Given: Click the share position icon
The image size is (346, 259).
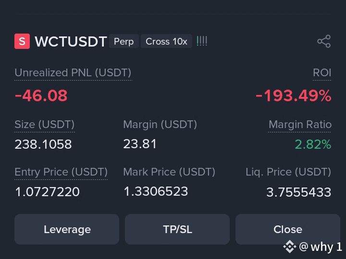Looking at the screenshot, I should pyautogui.click(x=324, y=41).
